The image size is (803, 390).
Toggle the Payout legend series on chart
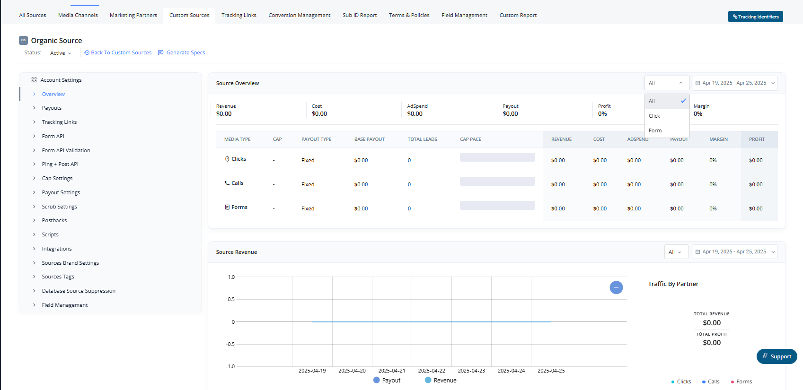coord(387,381)
